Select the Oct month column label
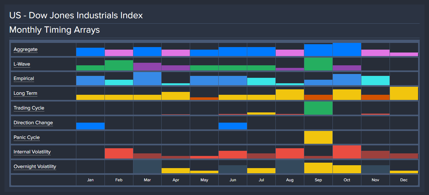The width and height of the screenshot is (429, 195). [x=347, y=180]
